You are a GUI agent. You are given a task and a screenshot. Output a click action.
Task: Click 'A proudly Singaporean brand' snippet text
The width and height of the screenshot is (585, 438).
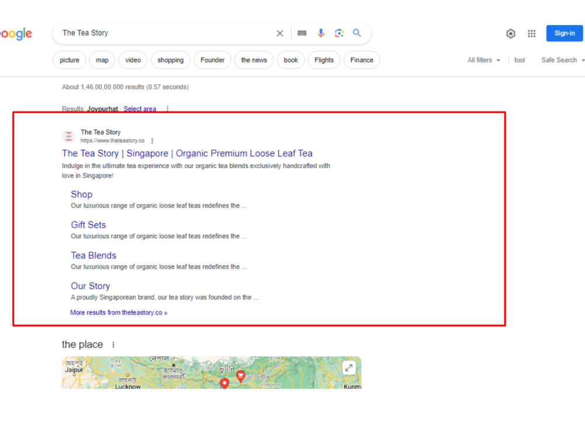click(164, 297)
